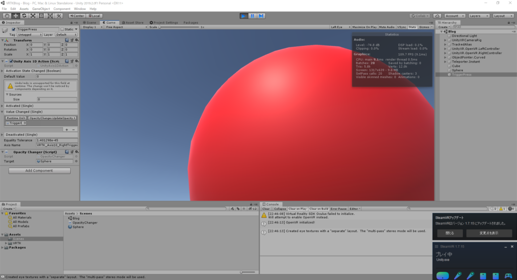This screenshot has width=517, height=280.
Task: Open the Display 1 dropdown
Action: [92, 27]
